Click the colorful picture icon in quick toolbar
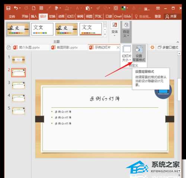186x178 pixels. tap(124, 8)
